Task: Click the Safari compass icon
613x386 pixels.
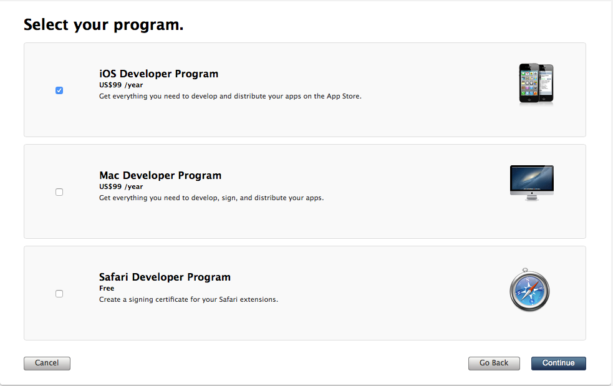Action: tap(529, 290)
